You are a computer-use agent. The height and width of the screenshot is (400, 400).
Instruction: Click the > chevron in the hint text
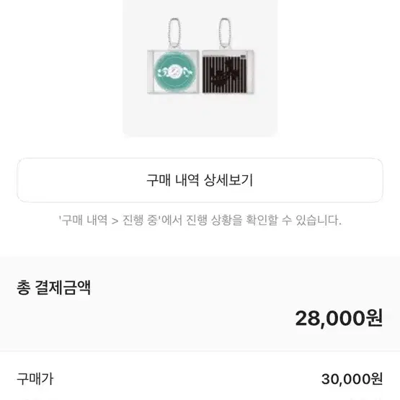(115, 221)
